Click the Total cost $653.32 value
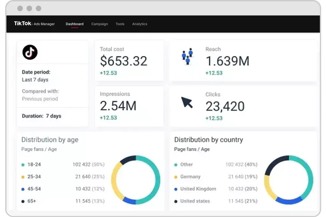Viewport: 326px width, 217px height. coord(124,61)
